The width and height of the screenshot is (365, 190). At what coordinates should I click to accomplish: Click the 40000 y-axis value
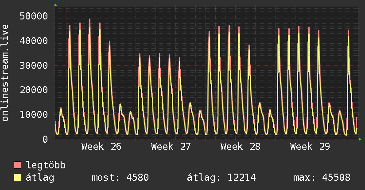34,41
